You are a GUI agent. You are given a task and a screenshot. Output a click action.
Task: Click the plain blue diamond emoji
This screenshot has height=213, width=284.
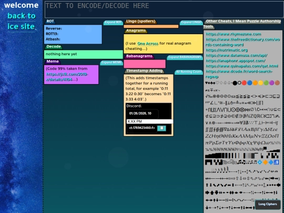pyautogui.click(x=271, y=162)
